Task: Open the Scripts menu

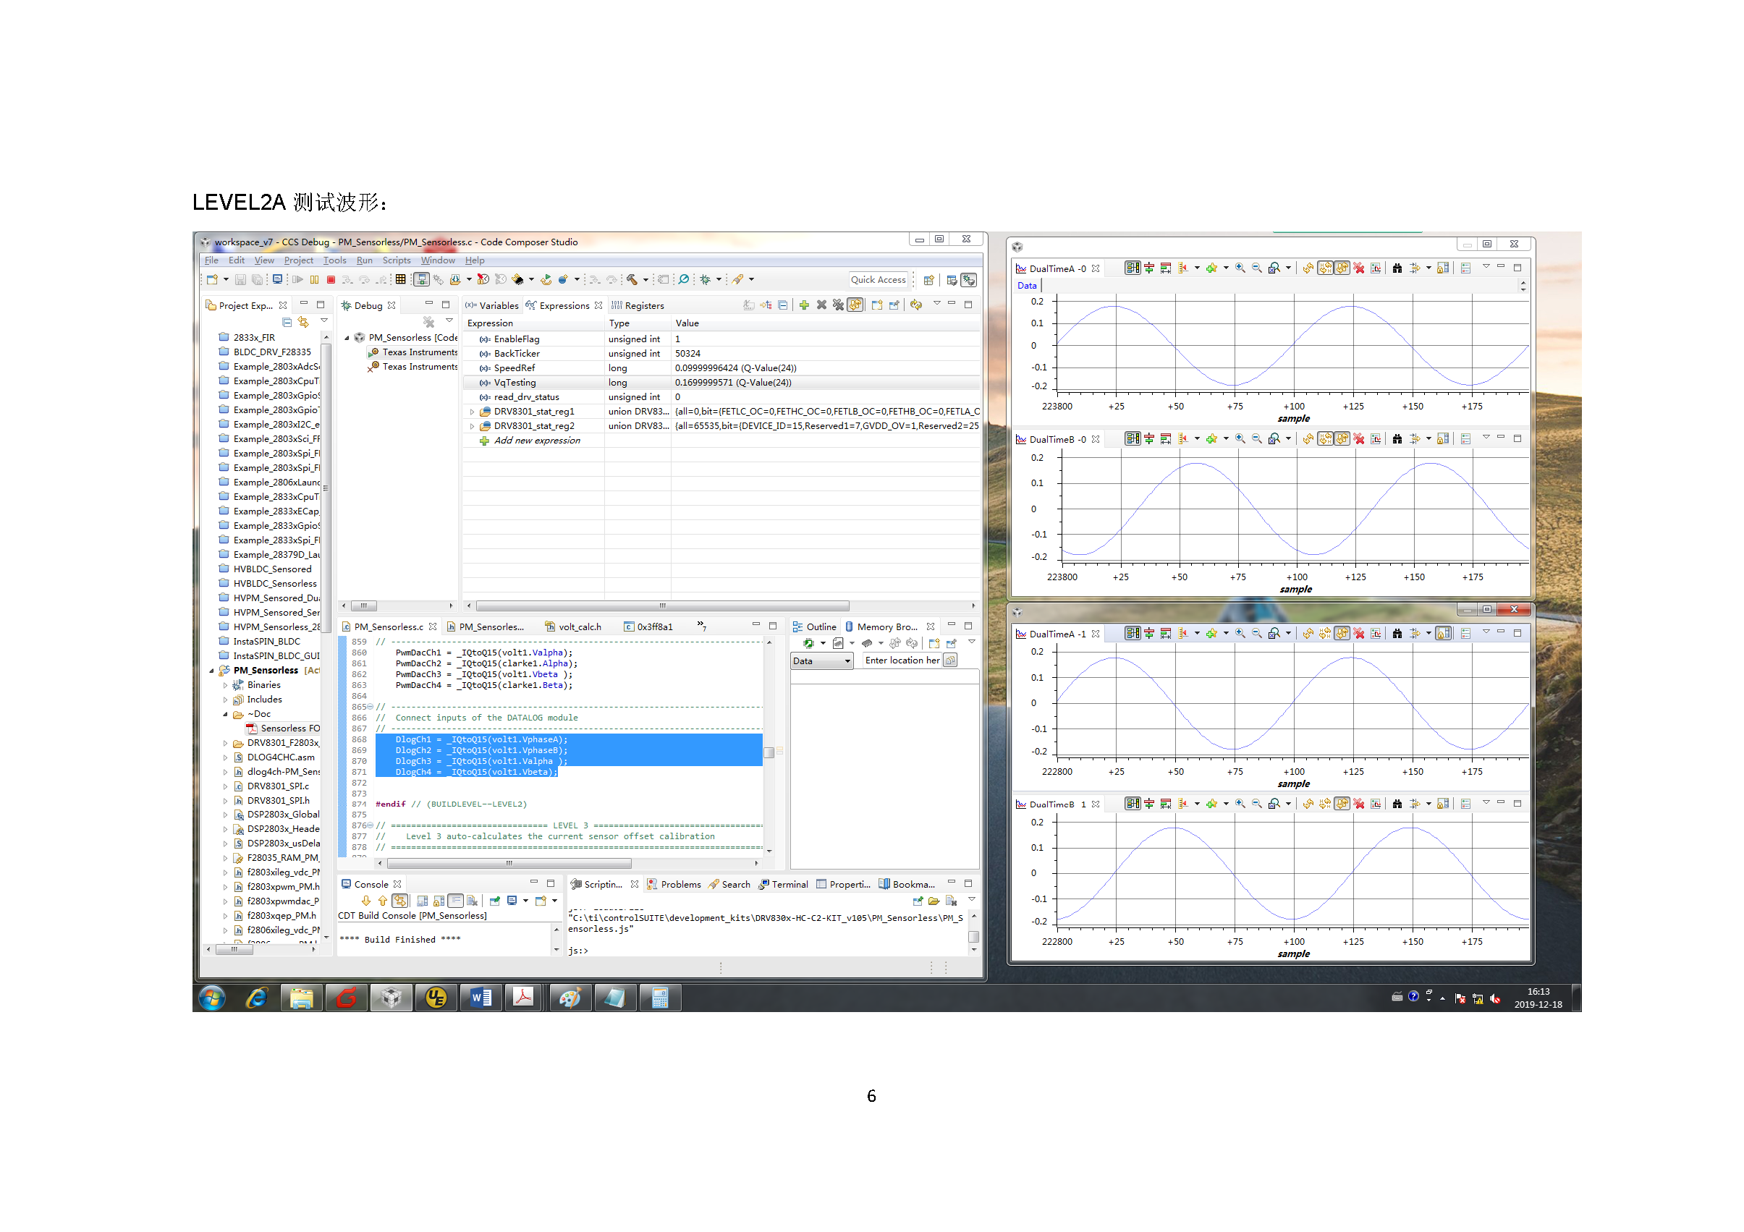Action: 396,260
